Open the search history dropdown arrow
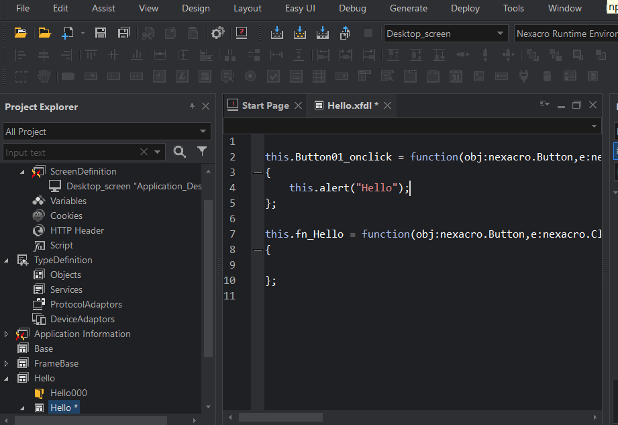 click(x=157, y=152)
